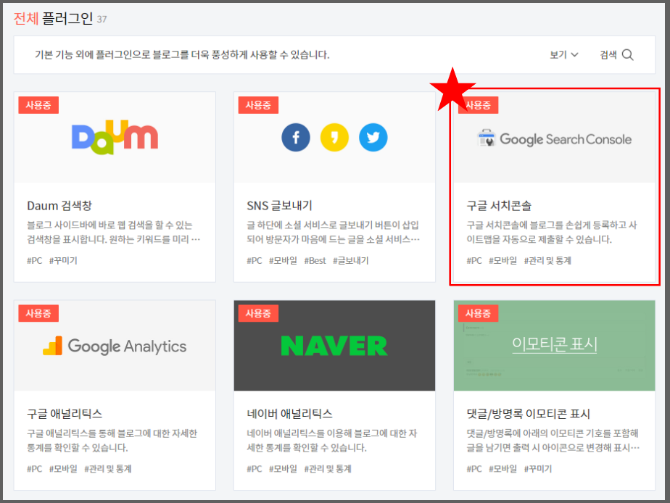The height and width of the screenshot is (503, 670).
Task: Click the yellow KakaoStory circle icon
Action: [x=334, y=138]
